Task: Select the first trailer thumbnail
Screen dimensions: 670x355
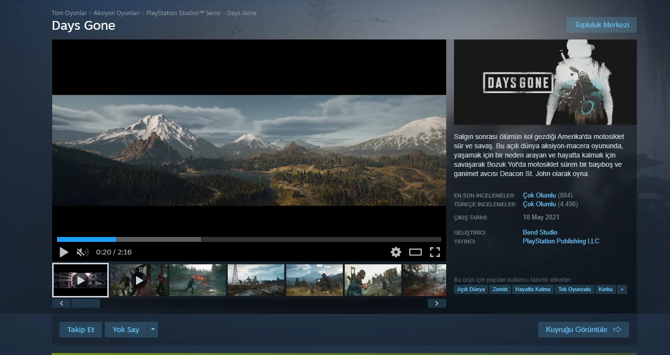Action: (80, 280)
